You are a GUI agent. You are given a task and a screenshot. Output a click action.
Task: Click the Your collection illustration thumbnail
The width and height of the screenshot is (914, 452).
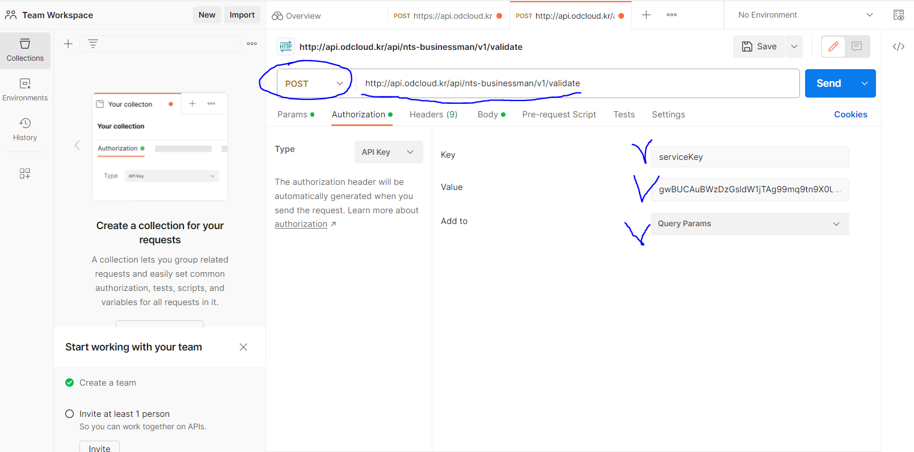[x=160, y=146]
